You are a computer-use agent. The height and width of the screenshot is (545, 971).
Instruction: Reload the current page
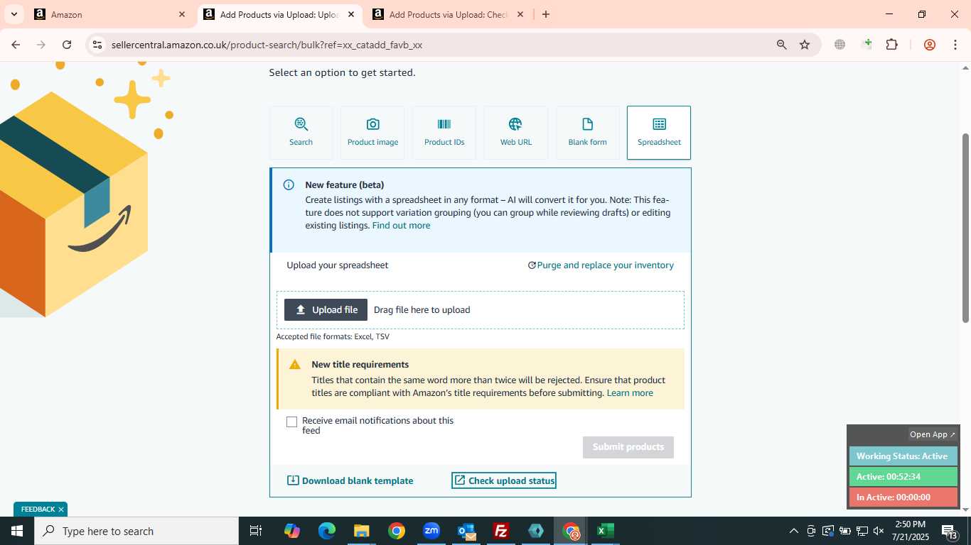click(67, 45)
